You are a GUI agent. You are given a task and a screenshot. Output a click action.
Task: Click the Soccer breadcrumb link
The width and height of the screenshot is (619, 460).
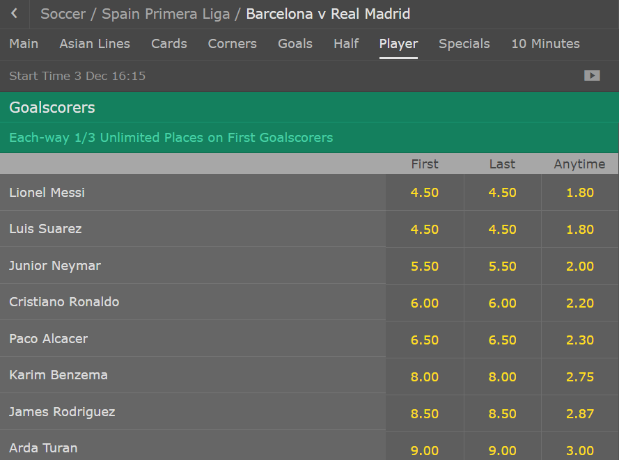pyautogui.click(x=63, y=14)
